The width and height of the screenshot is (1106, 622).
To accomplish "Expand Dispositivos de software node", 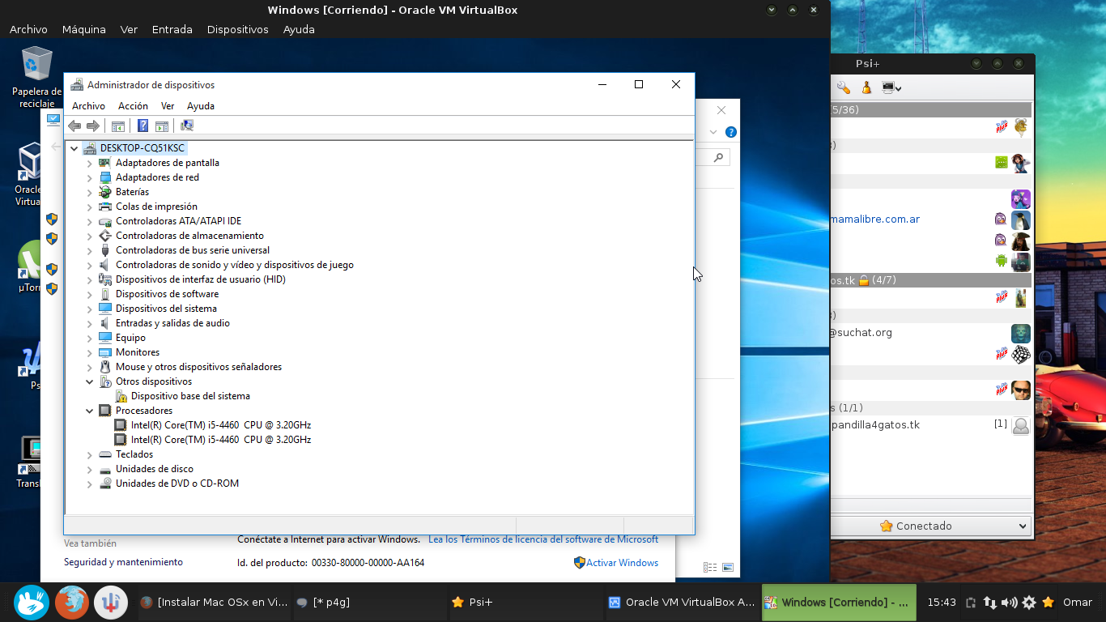I will [90, 294].
